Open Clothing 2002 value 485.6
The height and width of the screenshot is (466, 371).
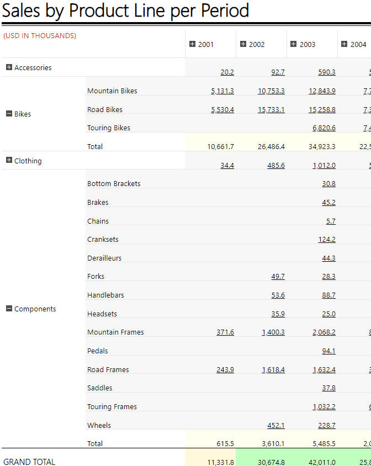[x=276, y=165]
